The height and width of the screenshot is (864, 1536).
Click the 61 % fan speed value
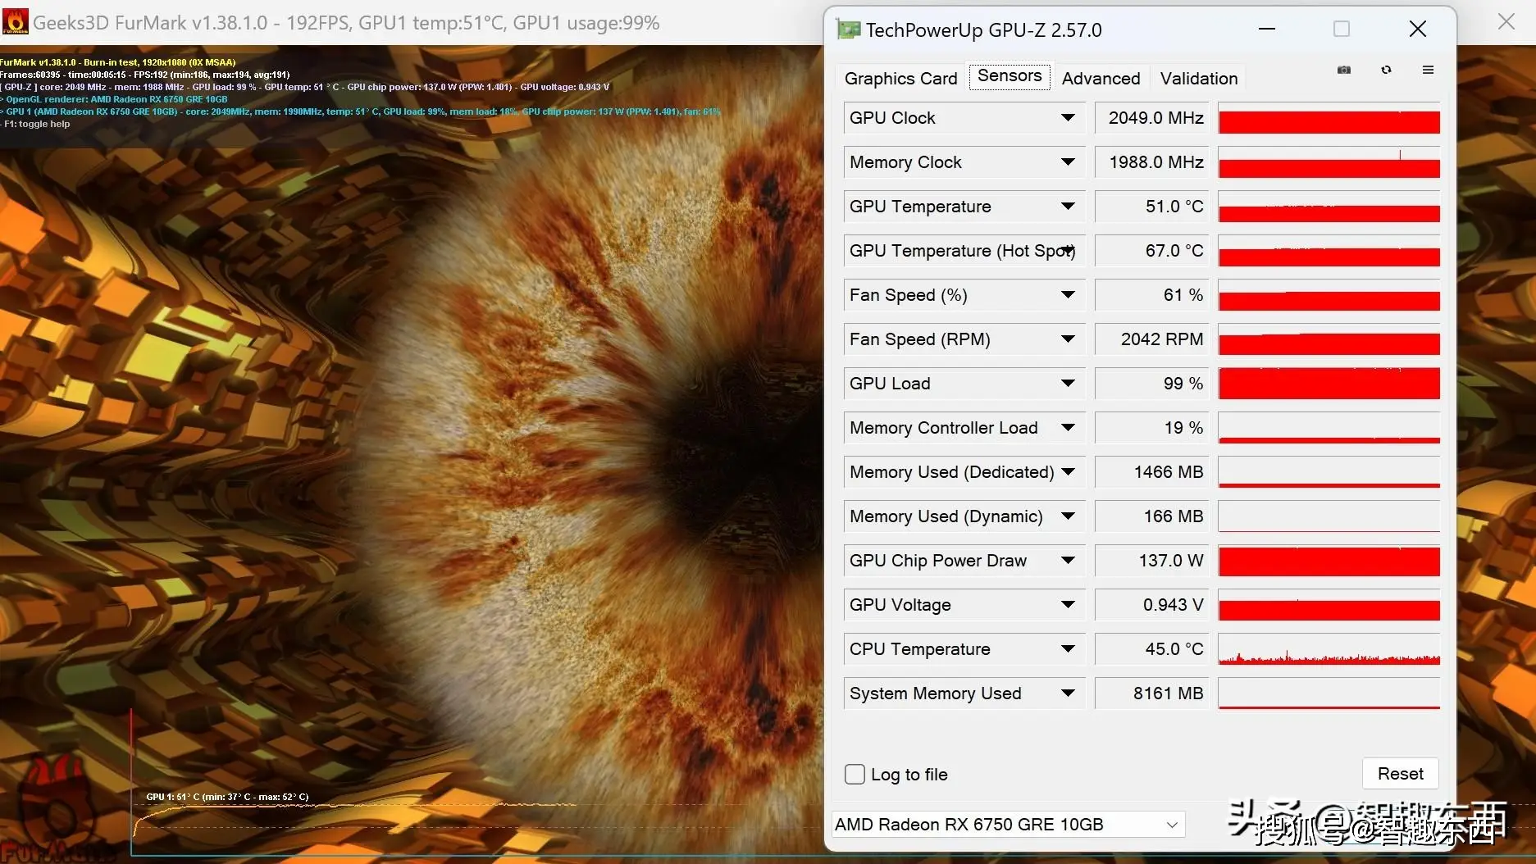(1151, 295)
